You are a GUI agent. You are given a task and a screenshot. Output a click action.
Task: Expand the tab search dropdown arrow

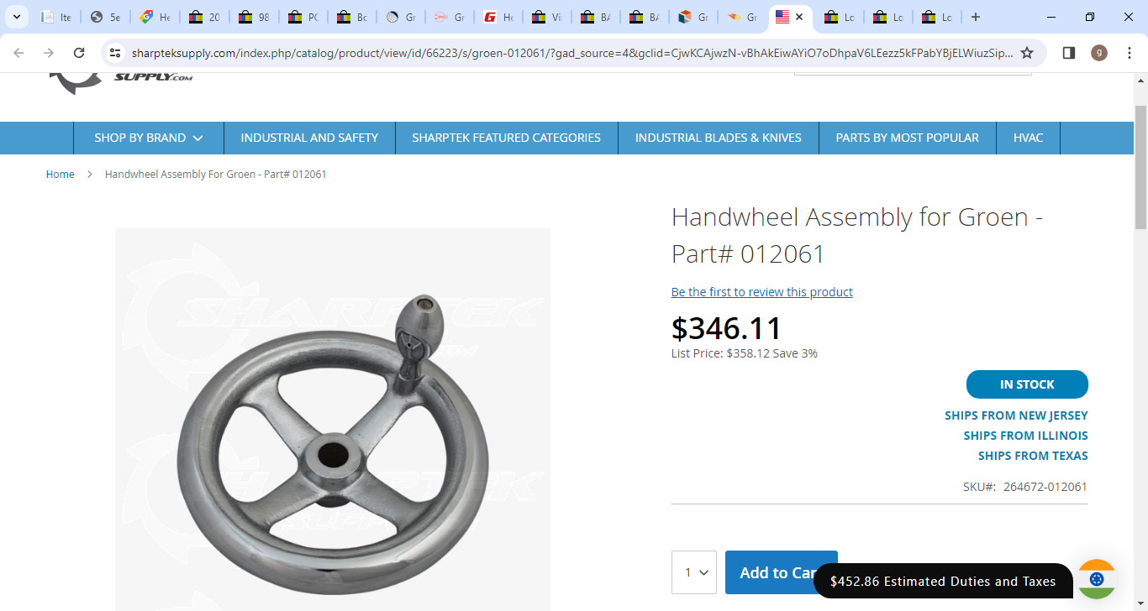pyautogui.click(x=16, y=17)
